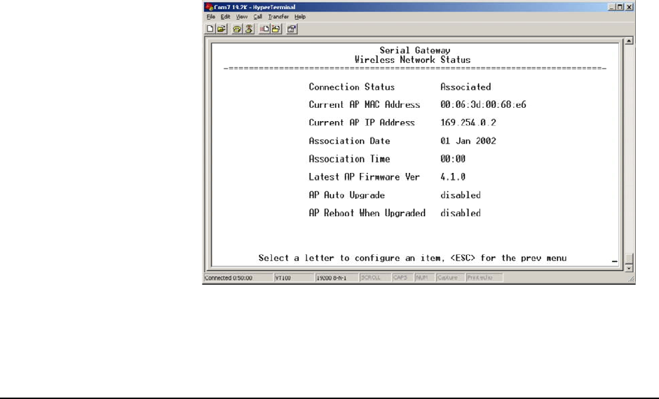Click the 'Latest AP Firmware Ver' label
659x399 pixels.
(x=365, y=177)
